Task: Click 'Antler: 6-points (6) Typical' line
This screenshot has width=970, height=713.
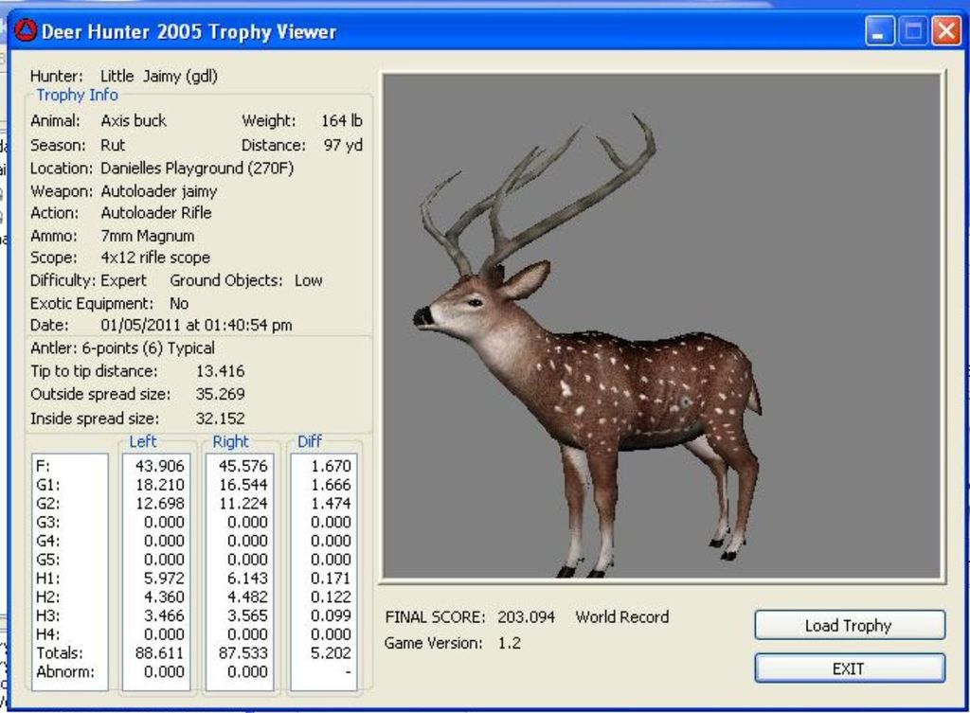Action: pos(122,348)
